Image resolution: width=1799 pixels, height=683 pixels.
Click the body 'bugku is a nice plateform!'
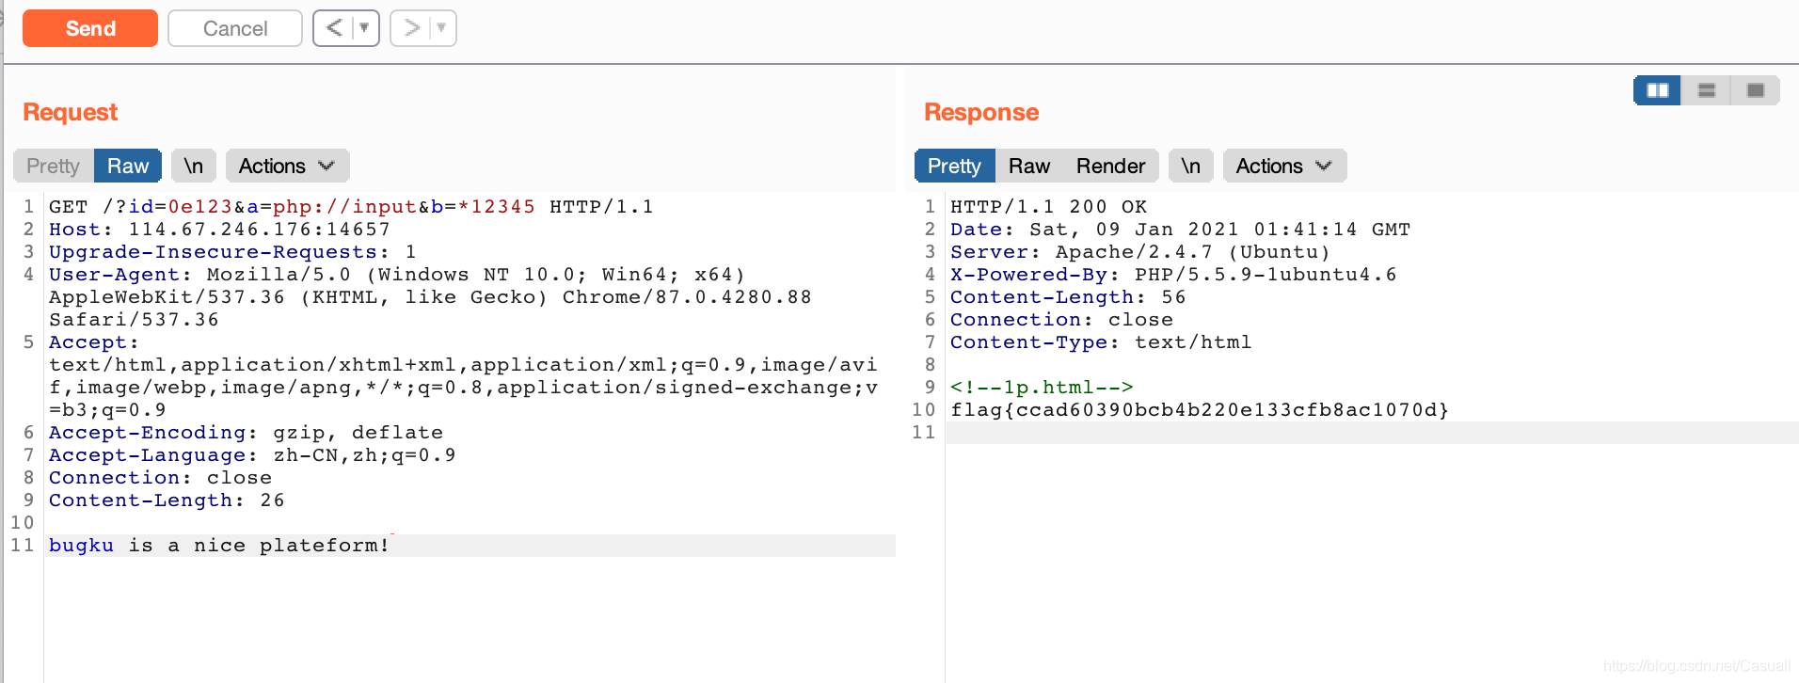coord(219,546)
